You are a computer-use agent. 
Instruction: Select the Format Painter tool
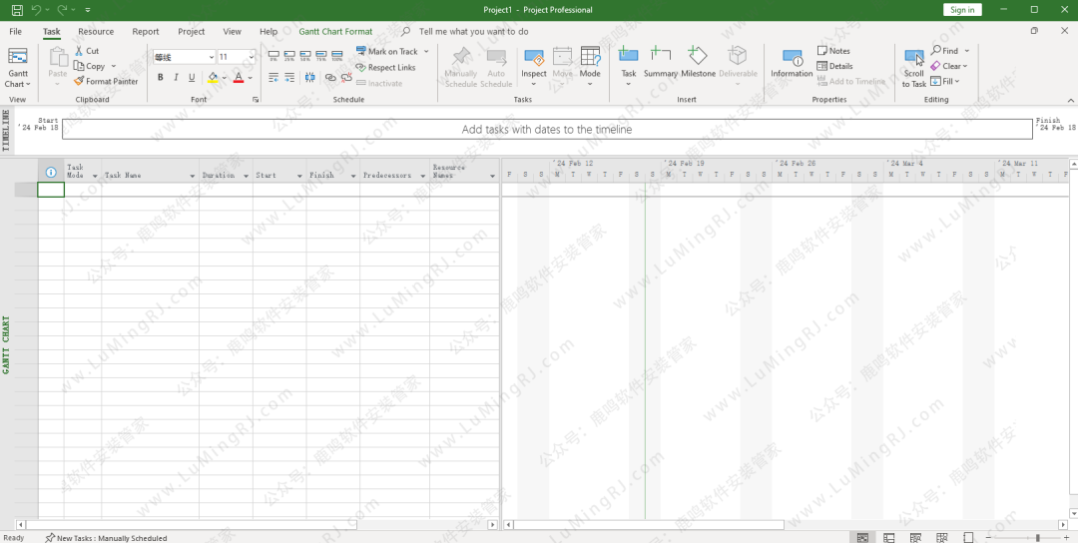tap(106, 82)
